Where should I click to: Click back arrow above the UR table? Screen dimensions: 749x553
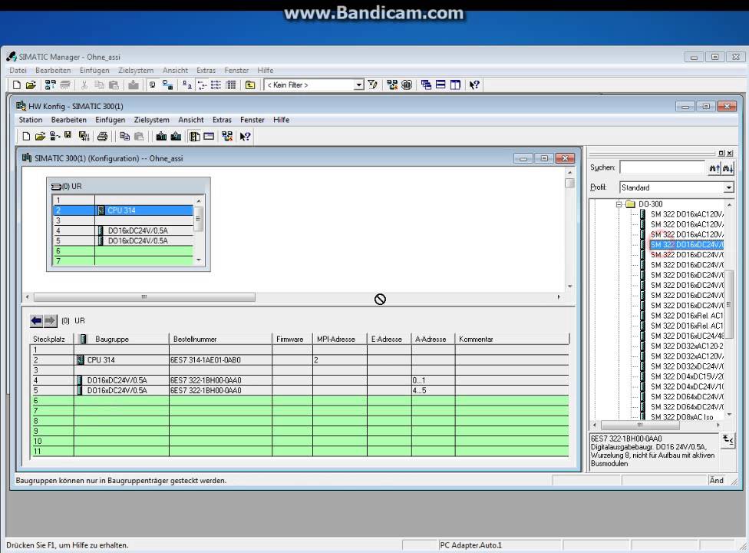coord(36,321)
